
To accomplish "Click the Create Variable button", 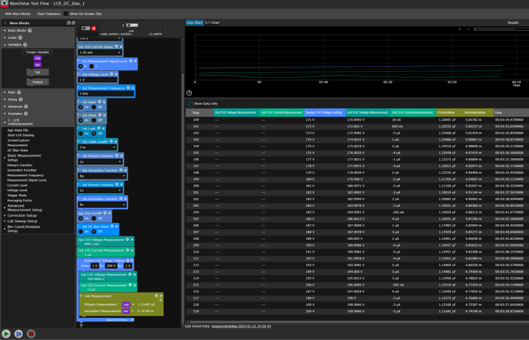I will pos(38,52).
